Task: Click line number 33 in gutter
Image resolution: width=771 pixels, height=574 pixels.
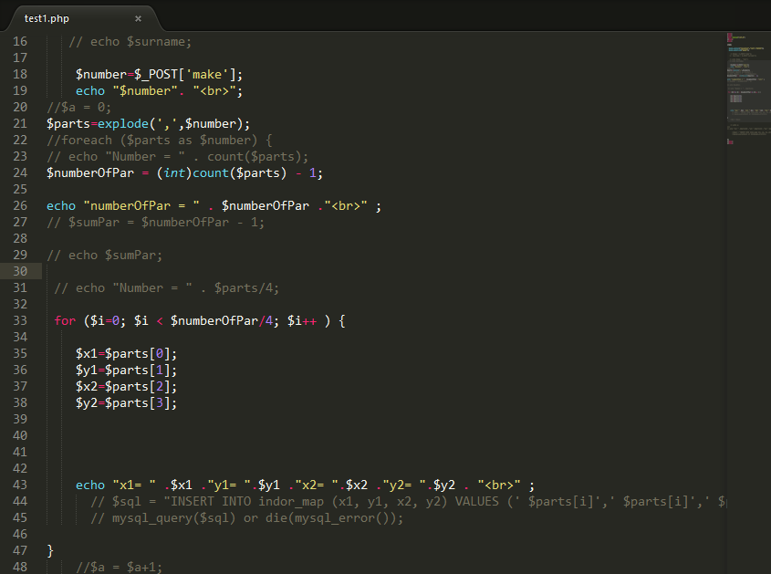Action: click(20, 320)
